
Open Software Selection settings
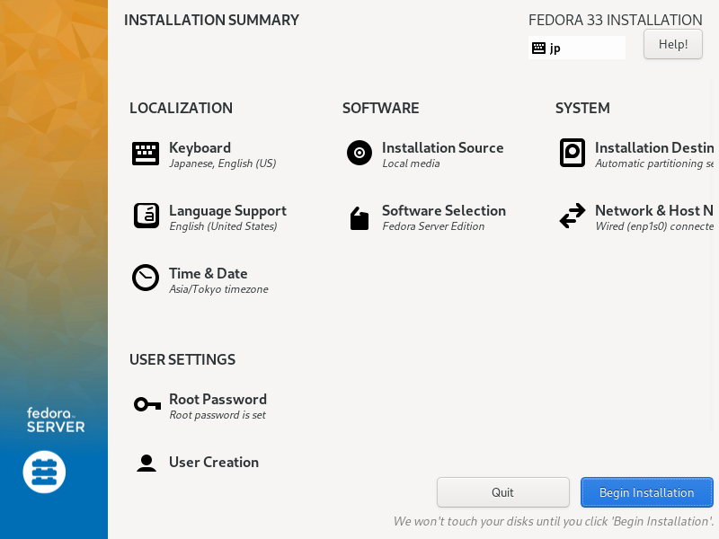(x=444, y=210)
